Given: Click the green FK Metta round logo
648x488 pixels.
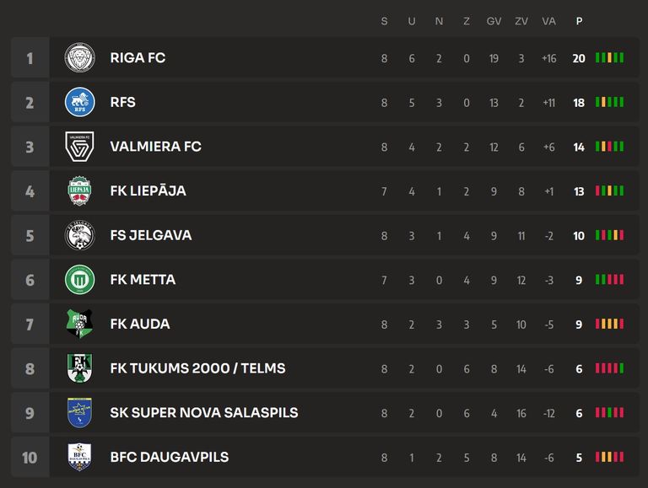Looking at the screenshot, I should click(x=80, y=280).
